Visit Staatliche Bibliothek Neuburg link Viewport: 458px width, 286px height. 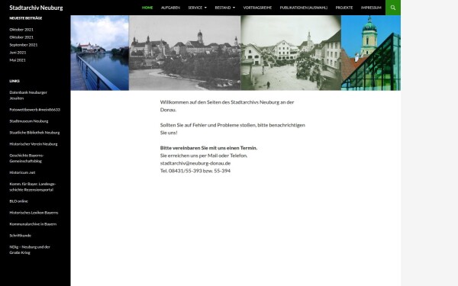click(34, 133)
